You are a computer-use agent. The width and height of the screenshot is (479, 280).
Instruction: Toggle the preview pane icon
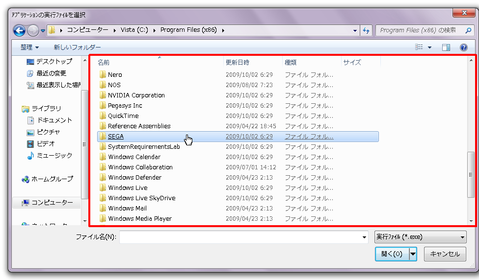[x=446, y=47]
